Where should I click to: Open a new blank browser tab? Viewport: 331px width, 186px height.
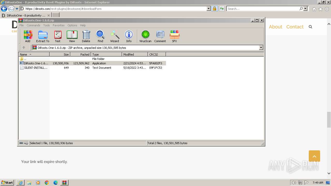(x=56, y=15)
